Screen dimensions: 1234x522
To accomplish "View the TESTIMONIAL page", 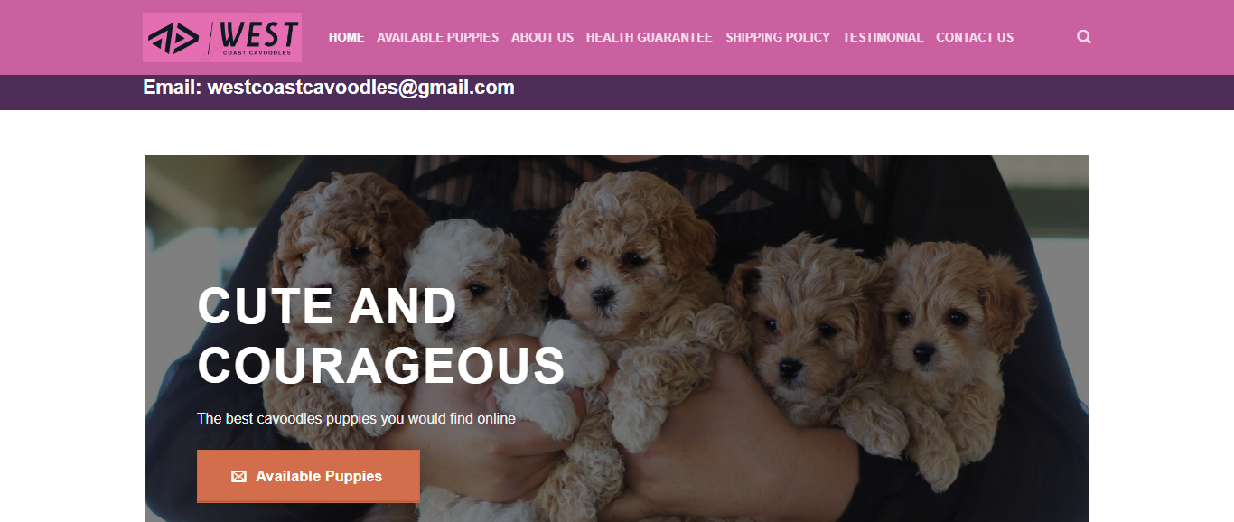I will (883, 37).
